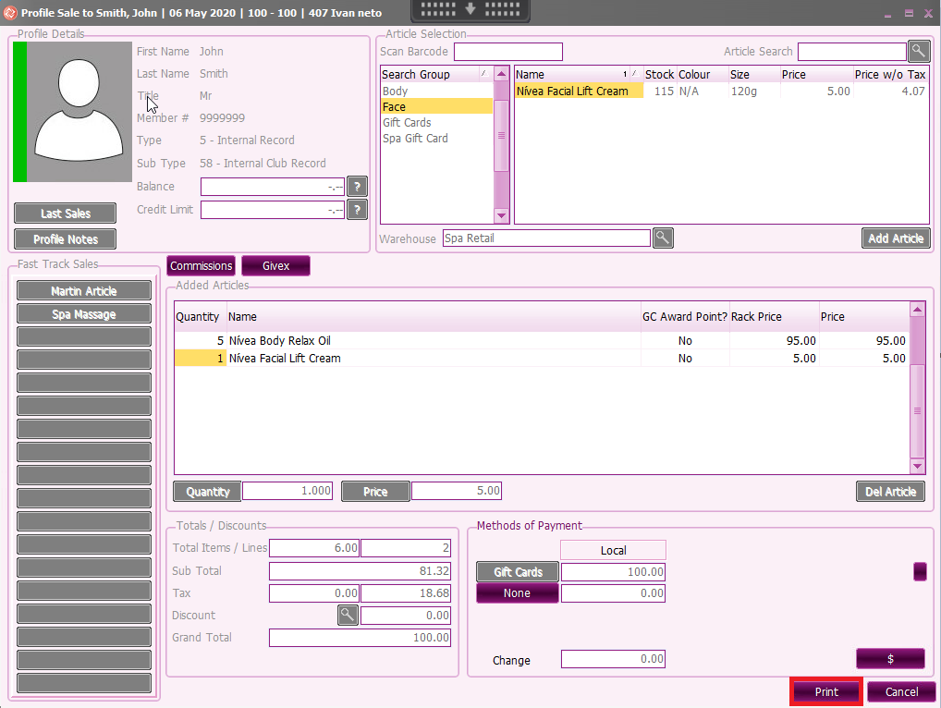Viewport: 941px width, 708px height.
Task: Click the Added Articles scroll up arrow
Action: (x=917, y=311)
